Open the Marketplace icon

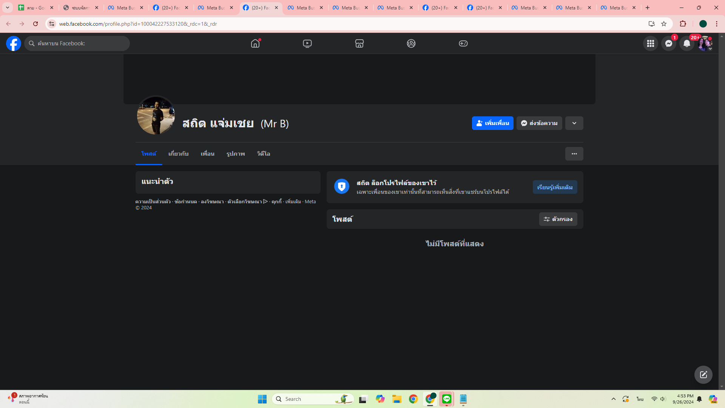pyautogui.click(x=359, y=43)
